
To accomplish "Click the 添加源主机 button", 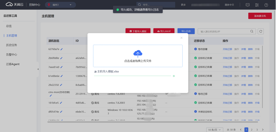I will pos(260,16).
